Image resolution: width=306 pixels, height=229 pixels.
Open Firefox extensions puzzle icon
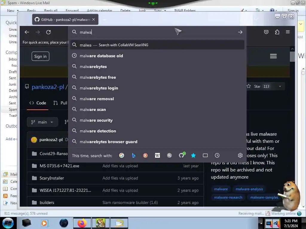[x=277, y=32]
